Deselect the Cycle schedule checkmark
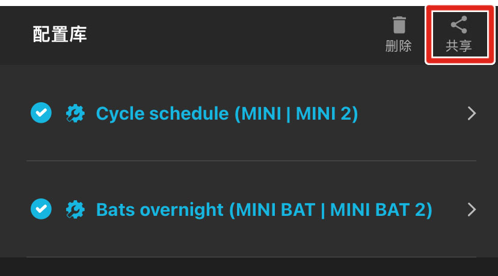The height and width of the screenshot is (276, 498). 40,112
